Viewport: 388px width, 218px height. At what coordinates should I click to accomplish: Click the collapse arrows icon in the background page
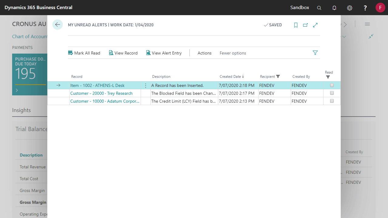pos(371,36)
